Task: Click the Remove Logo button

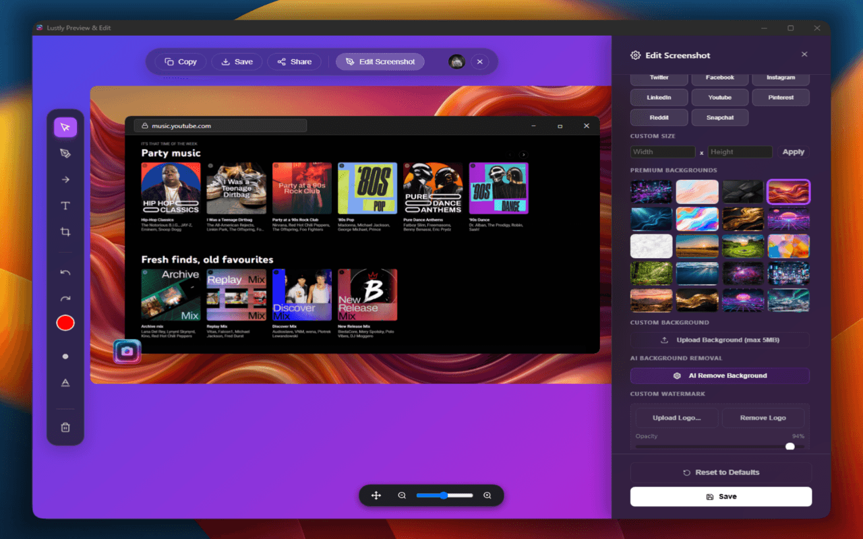Action: tap(763, 418)
